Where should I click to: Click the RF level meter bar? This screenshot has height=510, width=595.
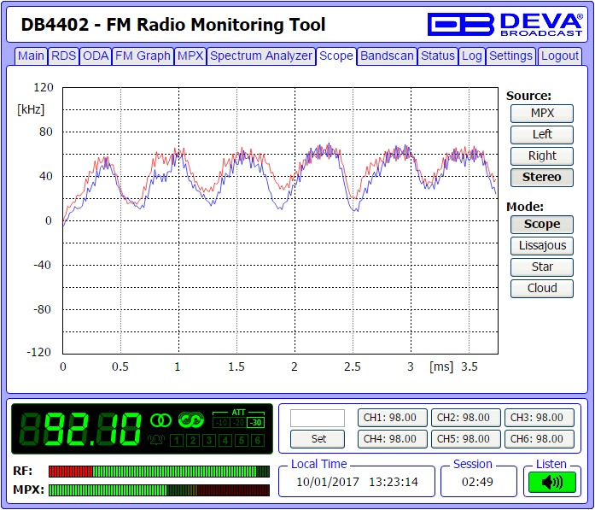[159, 472]
